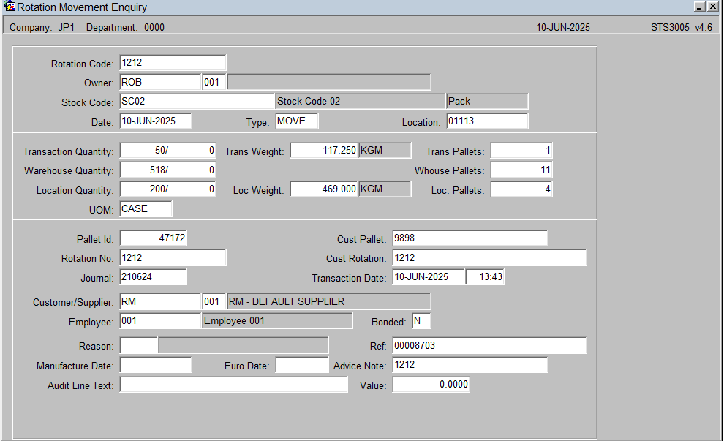
Task: Click the KGM unit beside Trans Weight
Action: point(385,151)
